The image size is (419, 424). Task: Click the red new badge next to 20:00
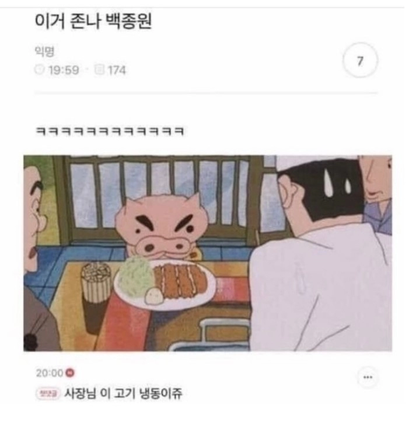pos(71,373)
